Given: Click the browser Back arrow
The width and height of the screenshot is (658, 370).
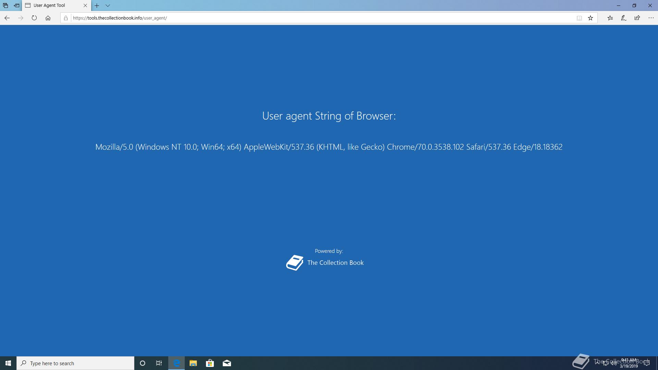Looking at the screenshot, I should [x=7, y=18].
